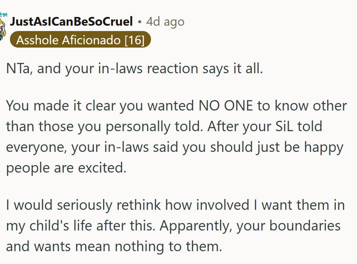Click the number [16] in the flair
Image resolution: width=357 pixels, height=264 pixels.
[134, 41]
